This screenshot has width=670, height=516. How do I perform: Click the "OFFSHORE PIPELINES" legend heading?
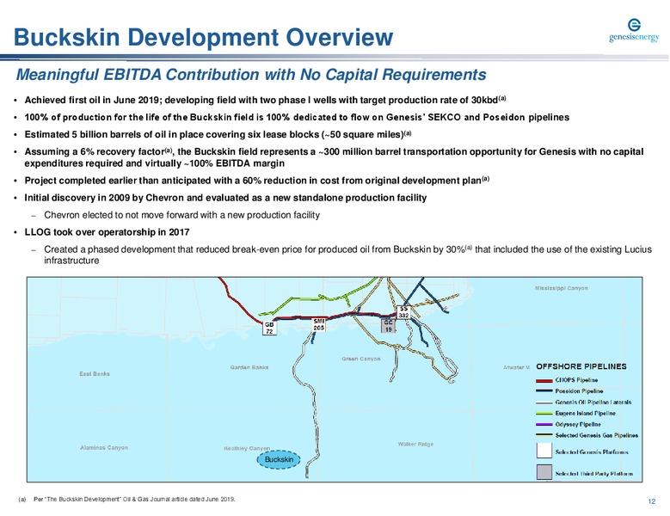[581, 366]
